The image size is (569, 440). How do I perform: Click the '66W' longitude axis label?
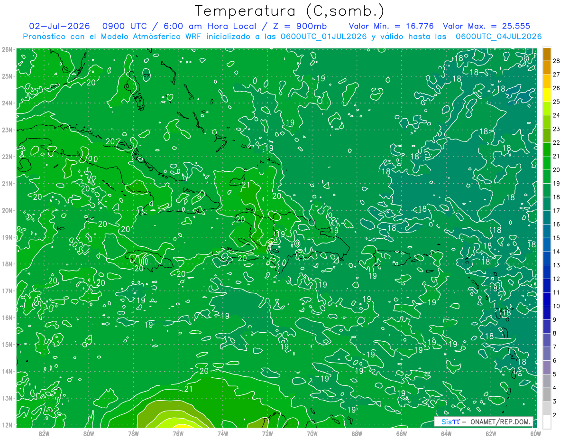[x=402, y=433]
